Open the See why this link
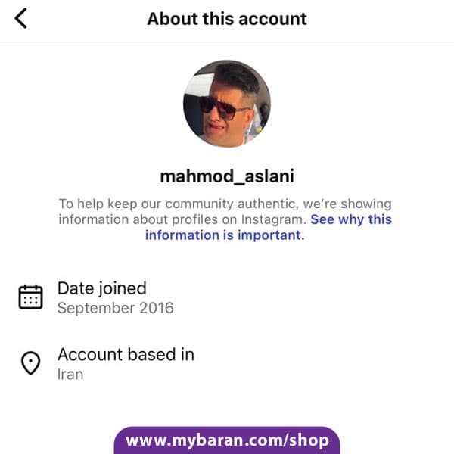This screenshot has height=454, width=454. (351, 219)
